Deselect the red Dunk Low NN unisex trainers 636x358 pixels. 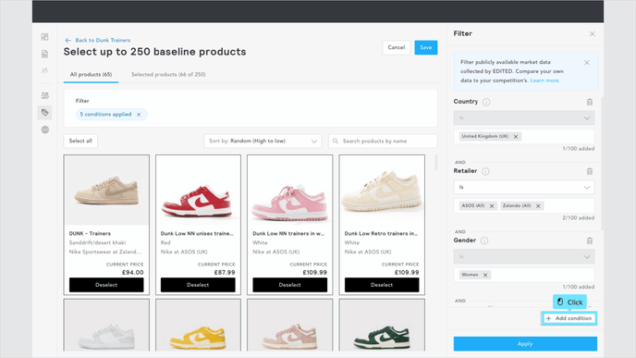coord(198,285)
